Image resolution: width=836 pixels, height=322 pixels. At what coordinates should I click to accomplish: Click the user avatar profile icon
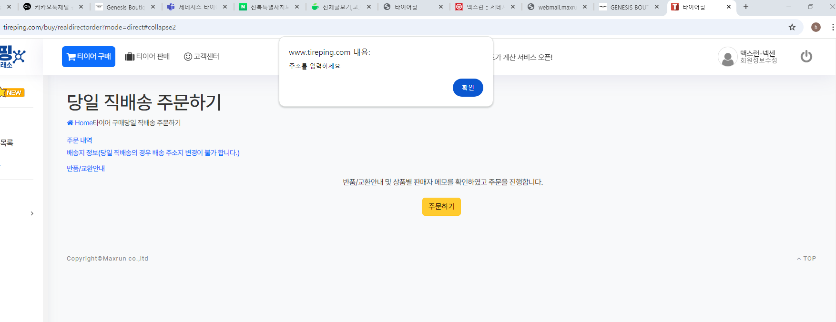click(x=727, y=57)
